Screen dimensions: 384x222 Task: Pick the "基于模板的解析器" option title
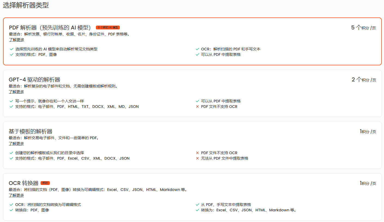(31, 131)
